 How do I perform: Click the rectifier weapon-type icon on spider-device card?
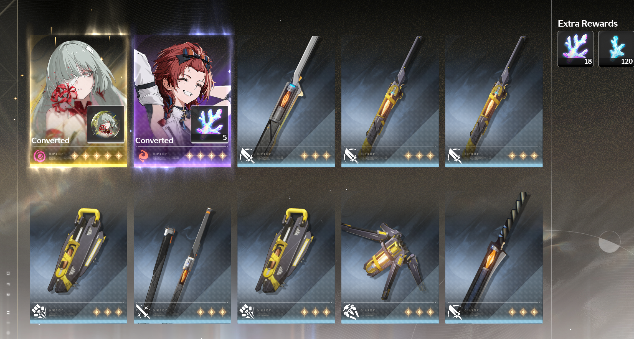[351, 312]
